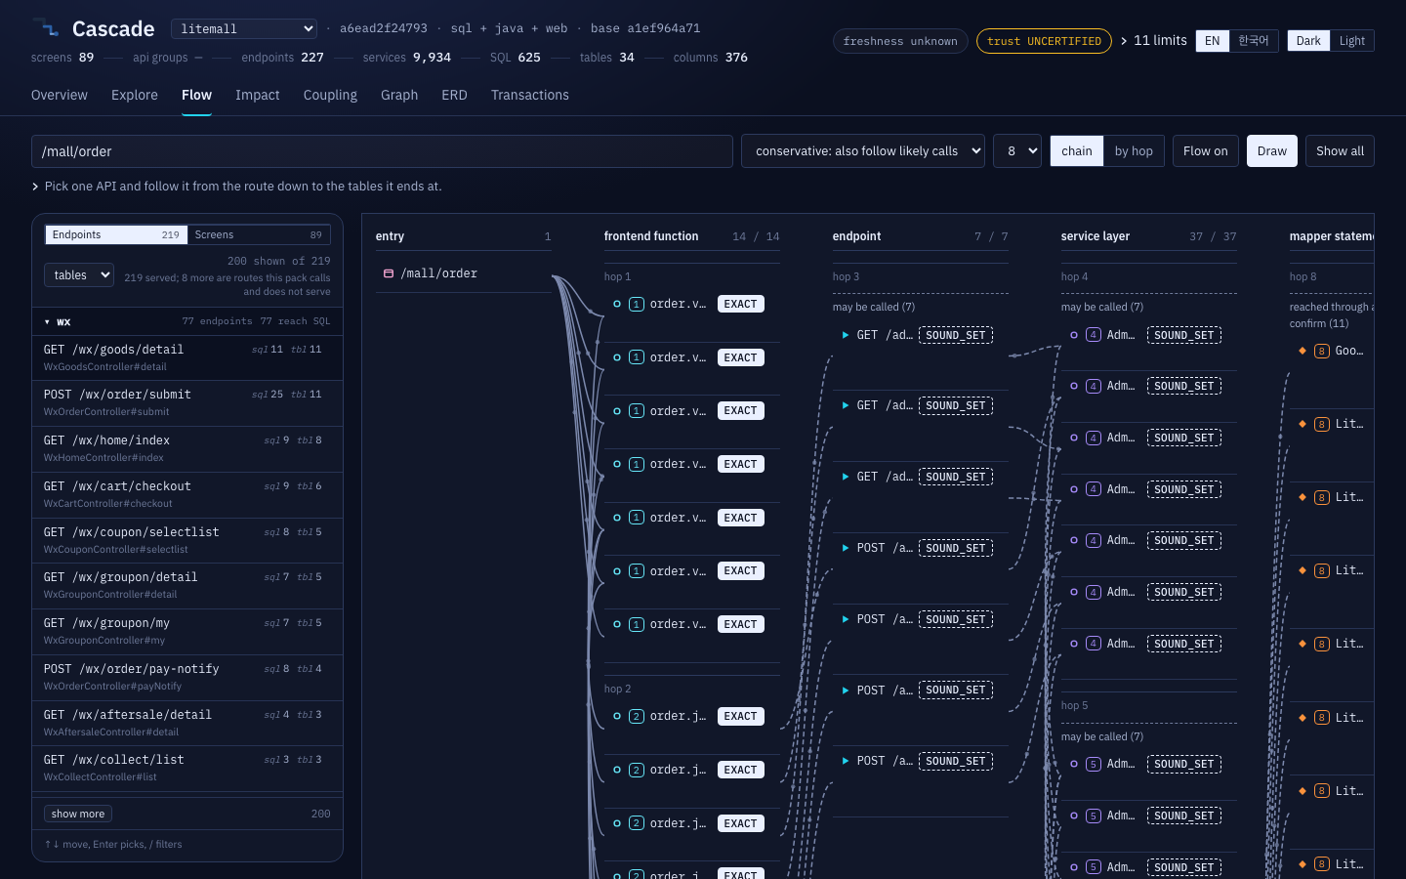Click the node circle on the first order.v… row under hop 1
The image size is (1406, 879).
617,304
